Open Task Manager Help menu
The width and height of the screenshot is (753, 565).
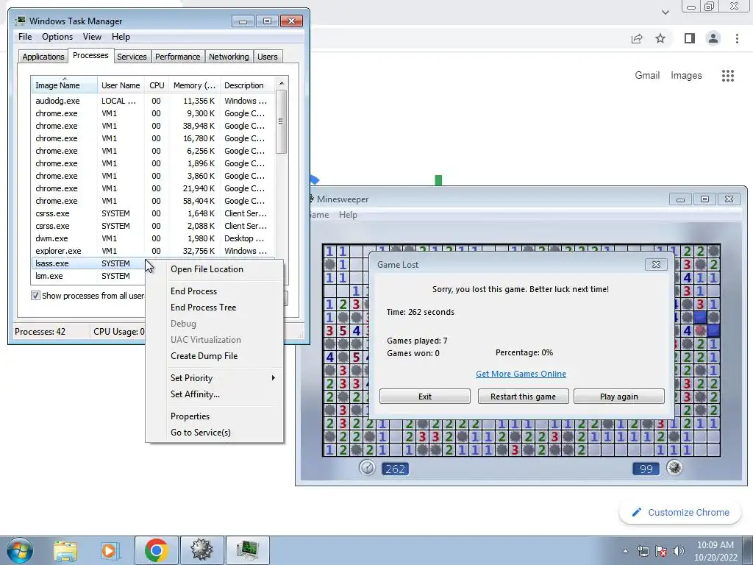coord(121,37)
